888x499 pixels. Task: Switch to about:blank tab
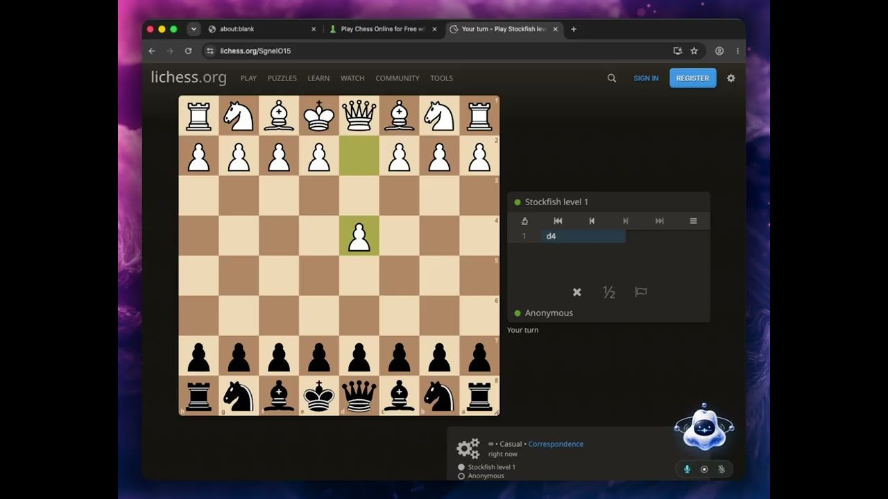coord(262,29)
